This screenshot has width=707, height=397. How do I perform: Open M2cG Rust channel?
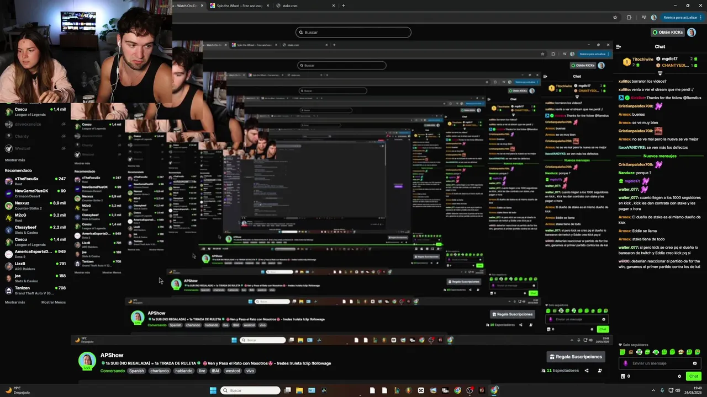pos(35,218)
